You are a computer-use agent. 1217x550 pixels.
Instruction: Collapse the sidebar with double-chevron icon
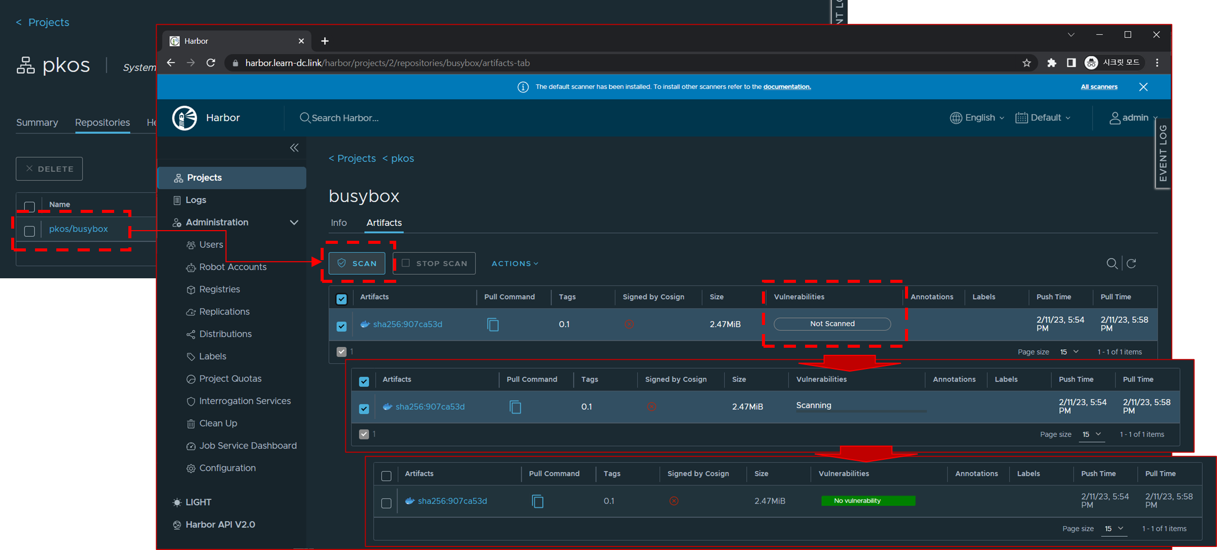click(x=294, y=148)
